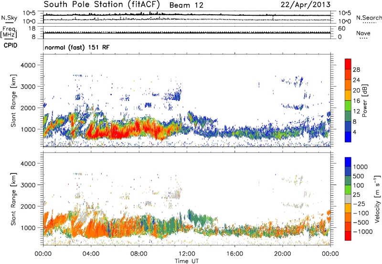Select the "normal (fast) 151 RF" mode text
The height and width of the screenshot is (264, 382).
77,47
